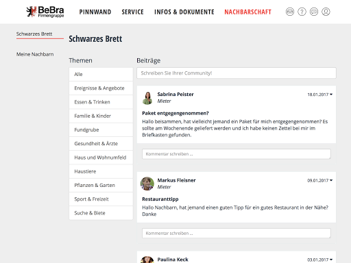Select the Nachbarschaft menu item
The height and width of the screenshot is (263, 351).
coord(248,12)
